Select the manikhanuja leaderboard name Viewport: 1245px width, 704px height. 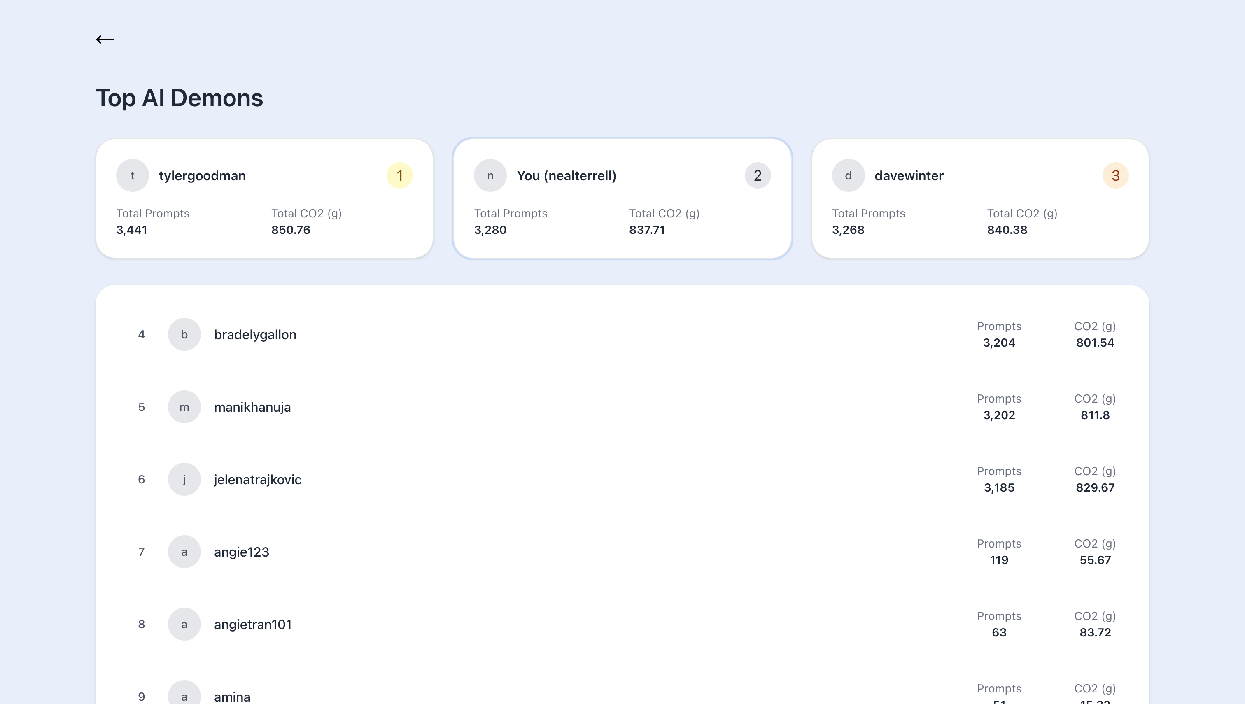[x=252, y=407]
